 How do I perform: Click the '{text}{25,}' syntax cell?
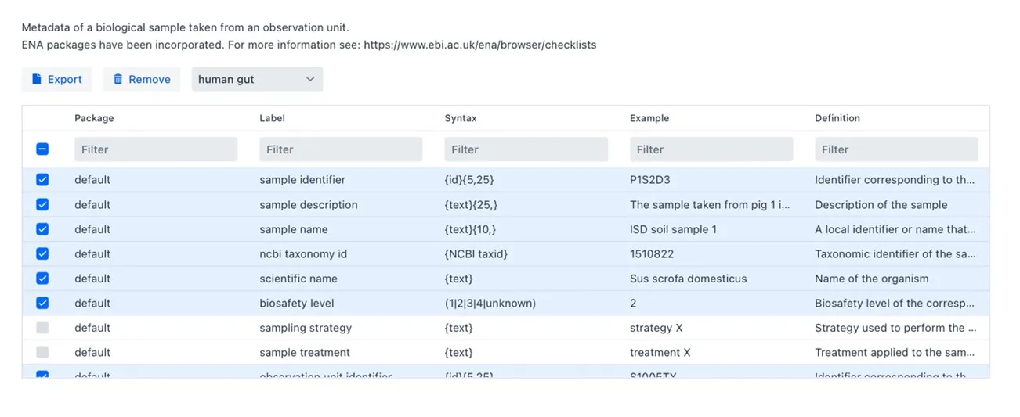coord(471,205)
